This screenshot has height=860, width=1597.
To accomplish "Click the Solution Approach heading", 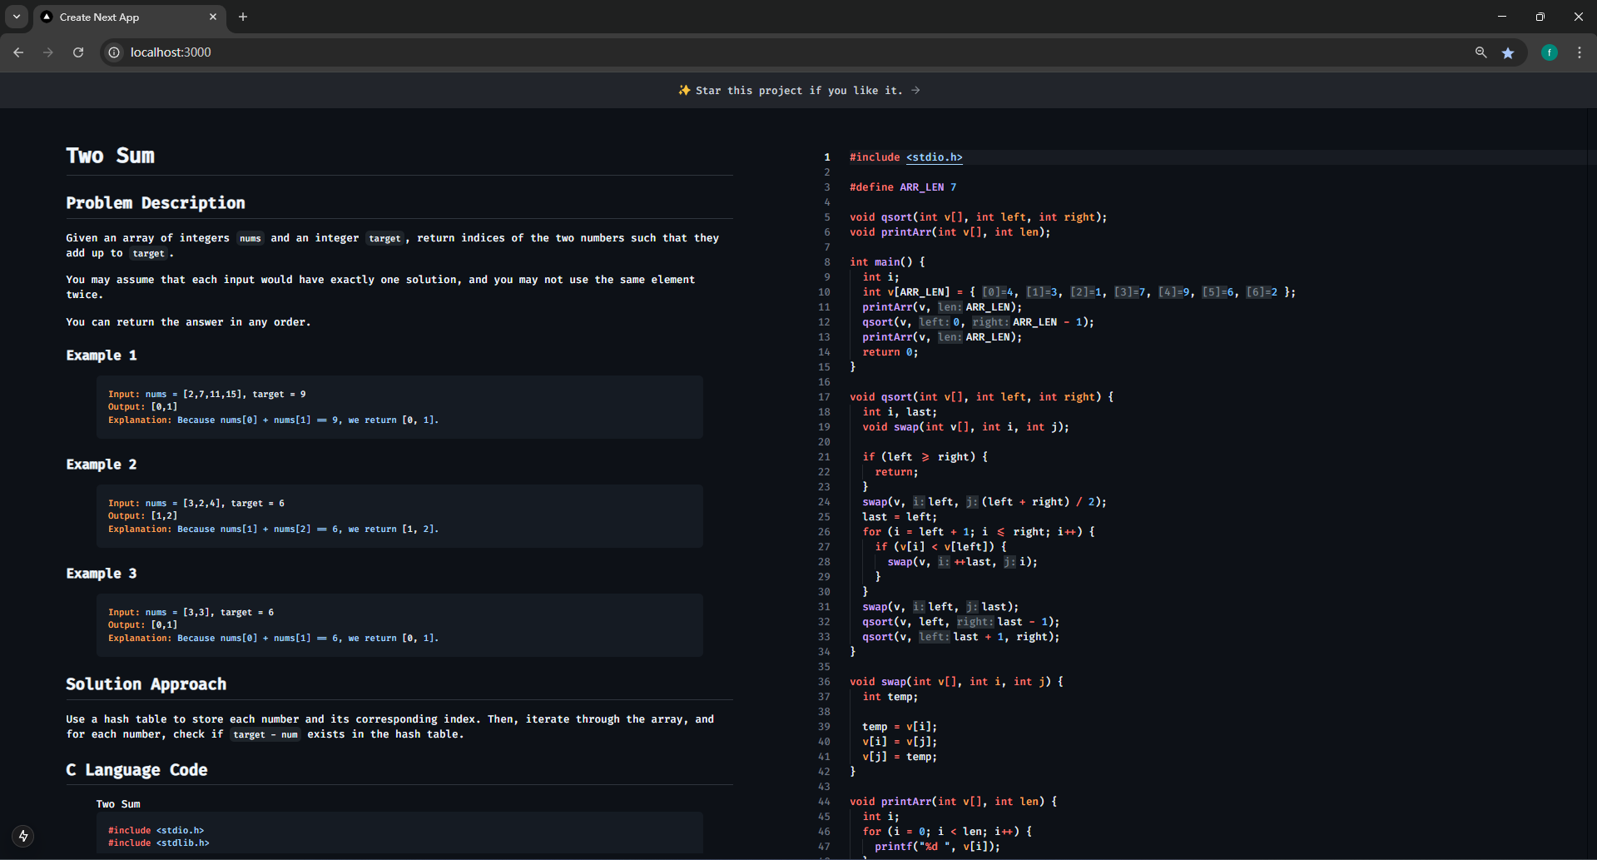I will (x=146, y=684).
